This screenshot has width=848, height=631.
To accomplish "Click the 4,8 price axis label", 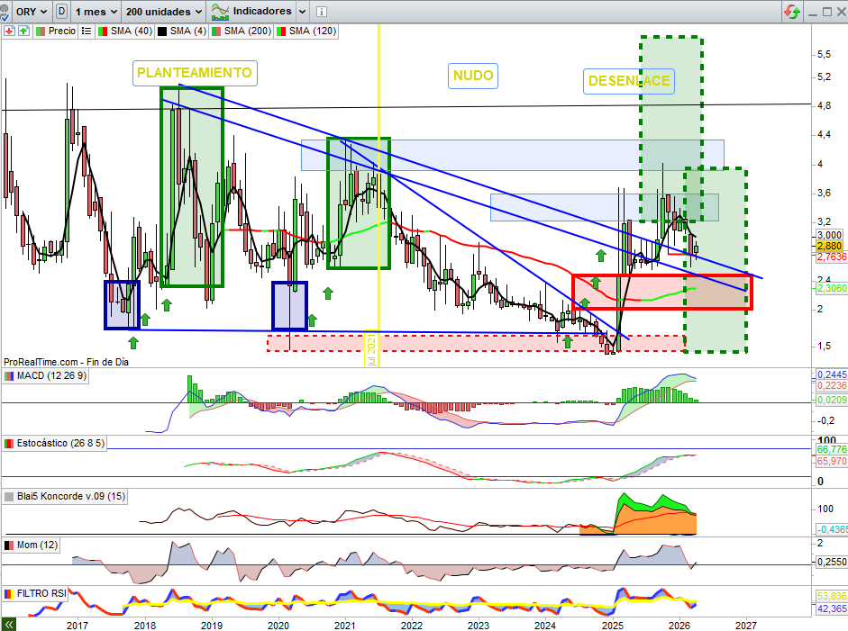I will (x=825, y=106).
